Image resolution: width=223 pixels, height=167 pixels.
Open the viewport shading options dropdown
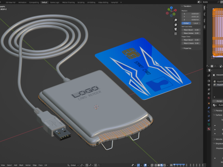tap(167, 165)
